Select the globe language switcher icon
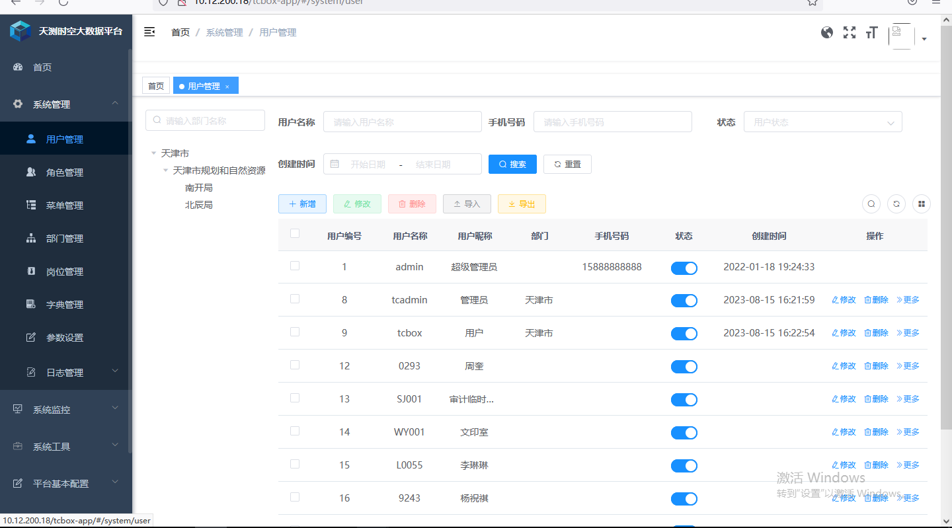 pos(827,32)
